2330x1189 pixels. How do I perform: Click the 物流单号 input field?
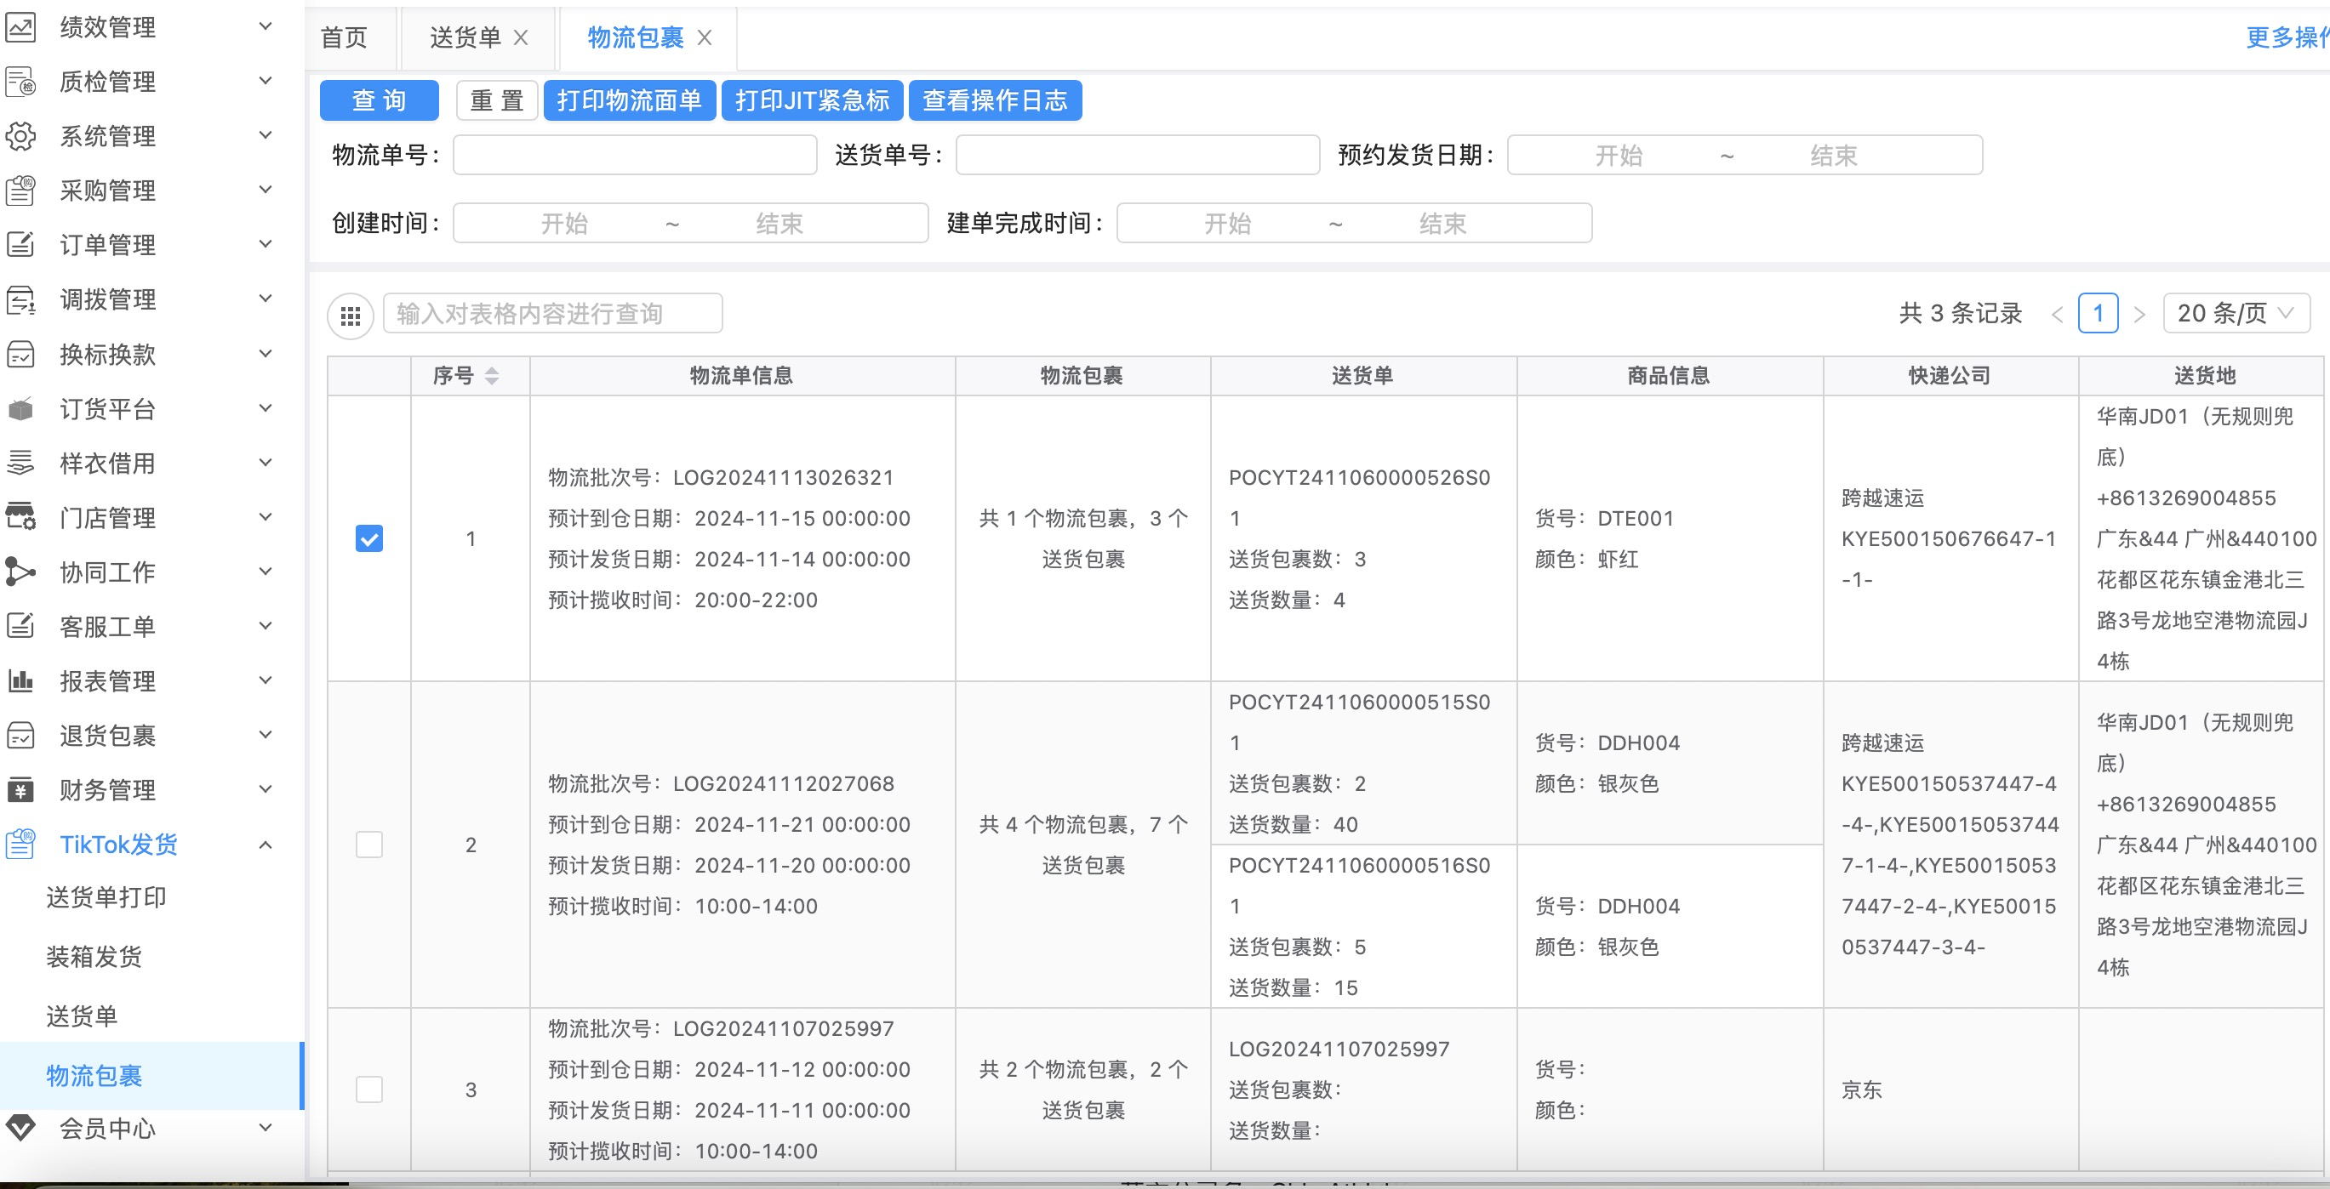pos(635,156)
